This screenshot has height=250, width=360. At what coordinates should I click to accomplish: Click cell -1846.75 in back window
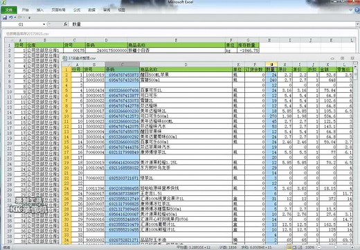click(x=248, y=50)
